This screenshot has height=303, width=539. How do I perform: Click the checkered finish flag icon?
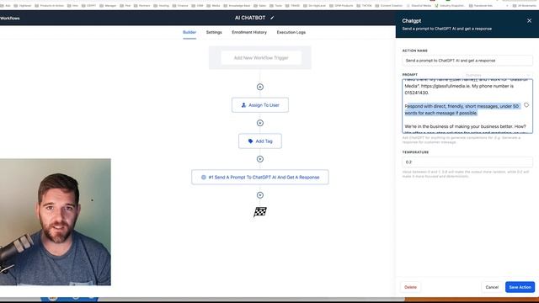[x=260, y=212]
